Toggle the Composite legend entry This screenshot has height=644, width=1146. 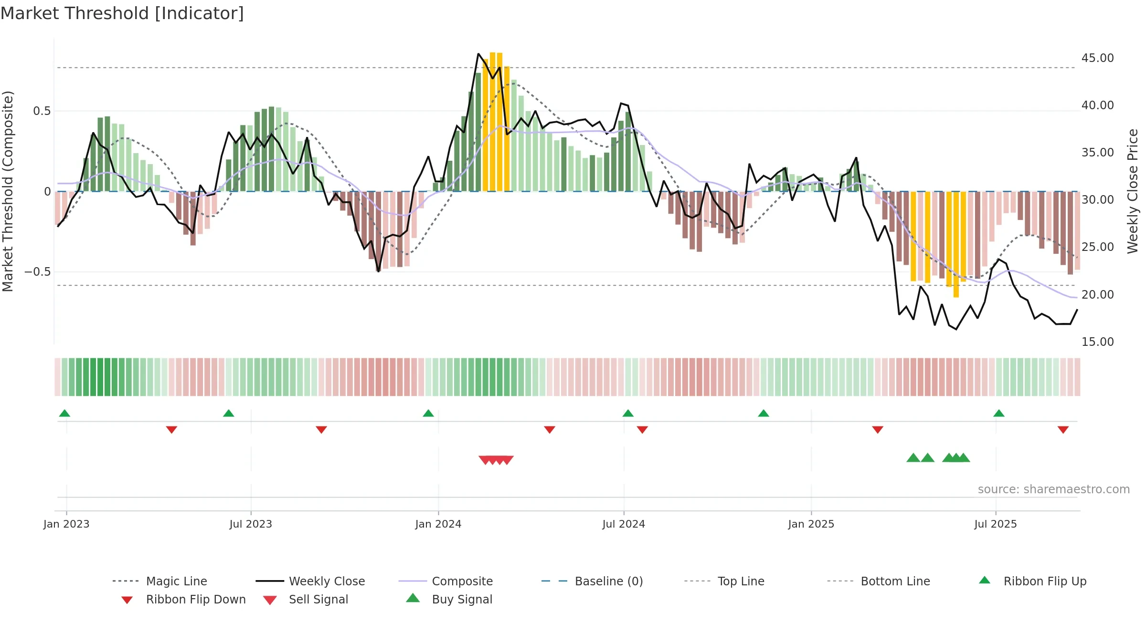pos(446,581)
